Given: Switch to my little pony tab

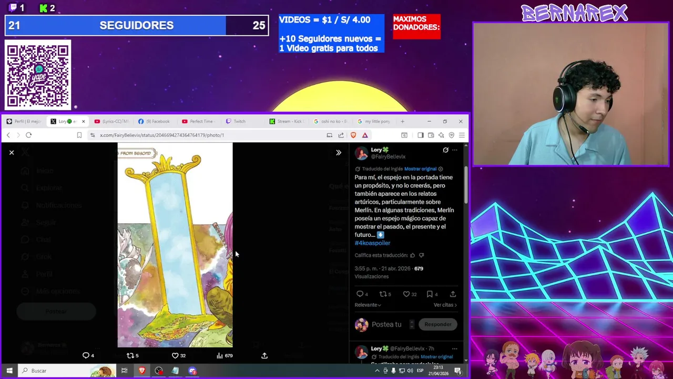Looking at the screenshot, I should tap(374, 122).
